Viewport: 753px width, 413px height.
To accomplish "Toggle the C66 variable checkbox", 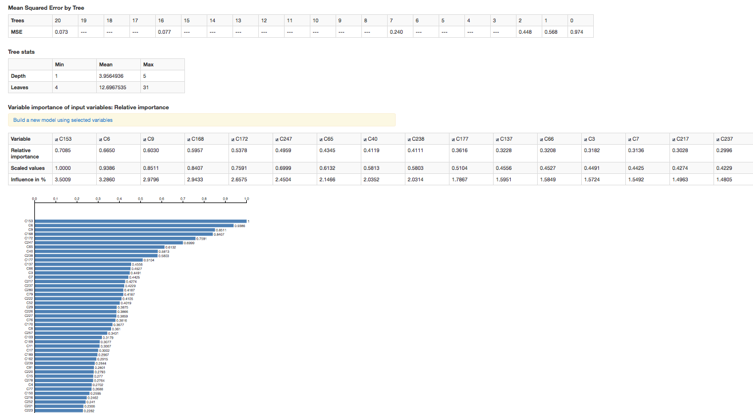I will point(541,139).
